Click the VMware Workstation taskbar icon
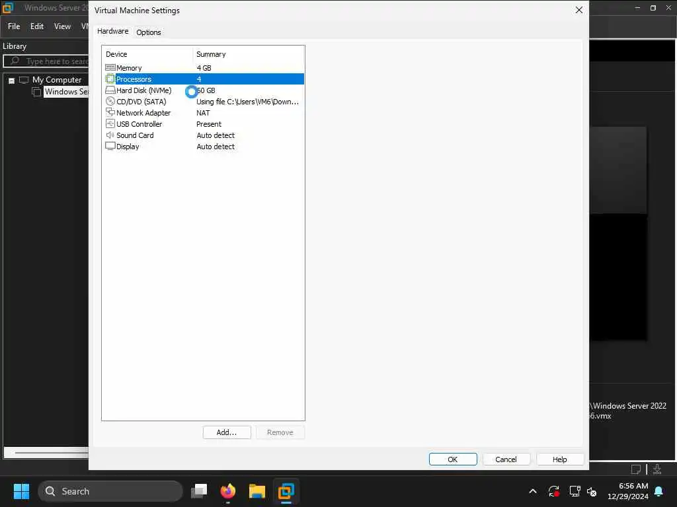This screenshot has width=677, height=507. point(286,491)
